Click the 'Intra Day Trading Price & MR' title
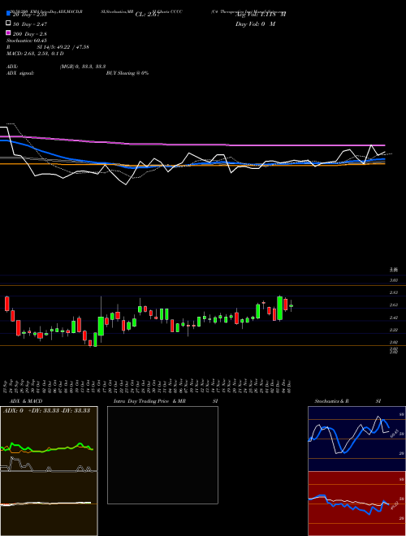 (x=149, y=401)
